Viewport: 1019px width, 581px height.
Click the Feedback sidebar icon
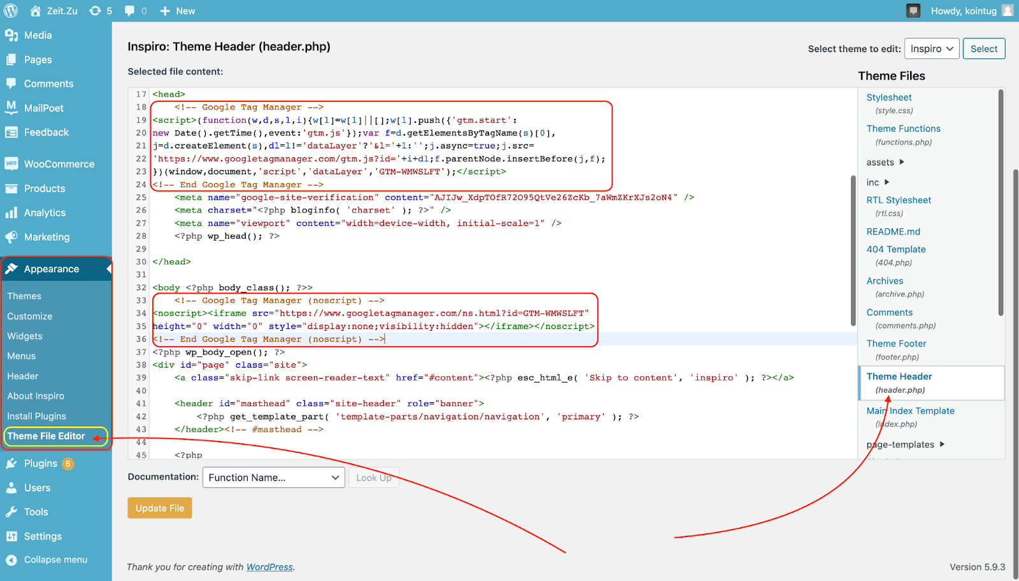pos(11,132)
